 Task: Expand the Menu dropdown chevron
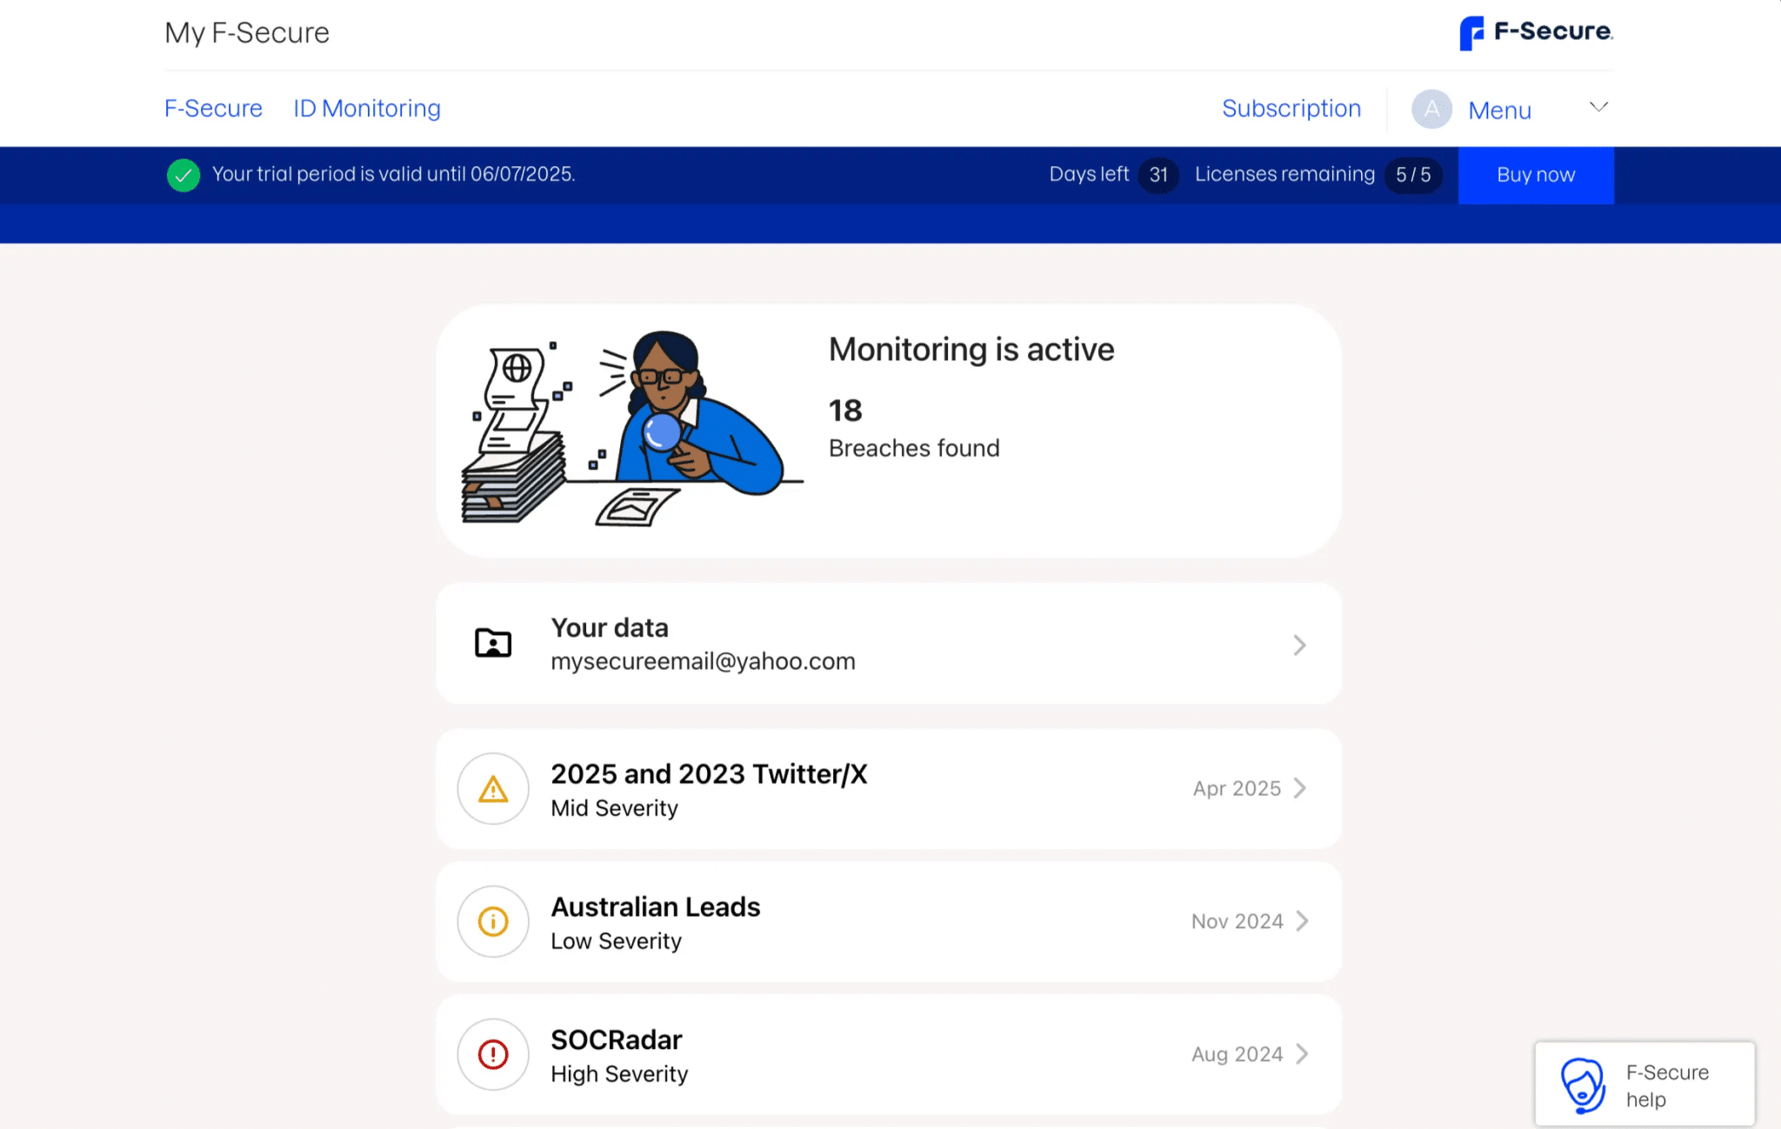[1598, 107]
